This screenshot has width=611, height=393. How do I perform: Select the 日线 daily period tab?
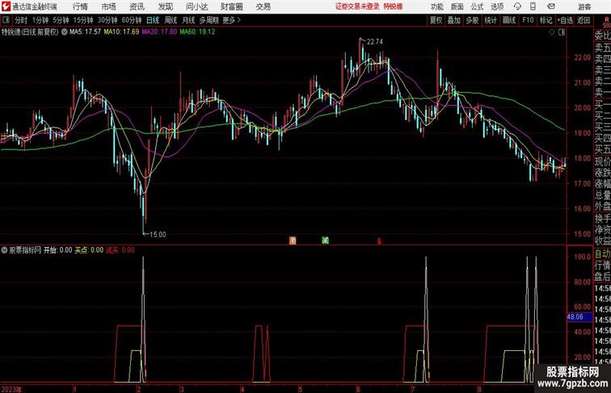153,20
